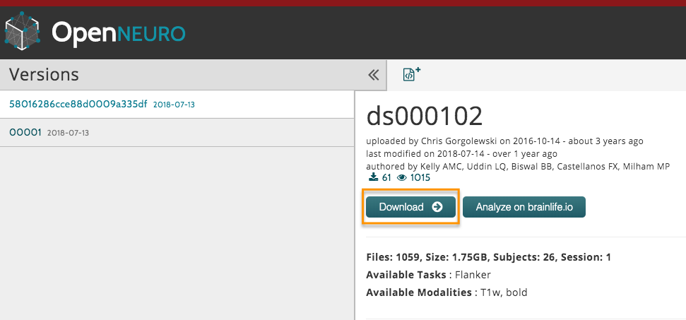Select version 58016286cce88d0009a335df
This screenshot has height=320, width=686.
coord(78,104)
